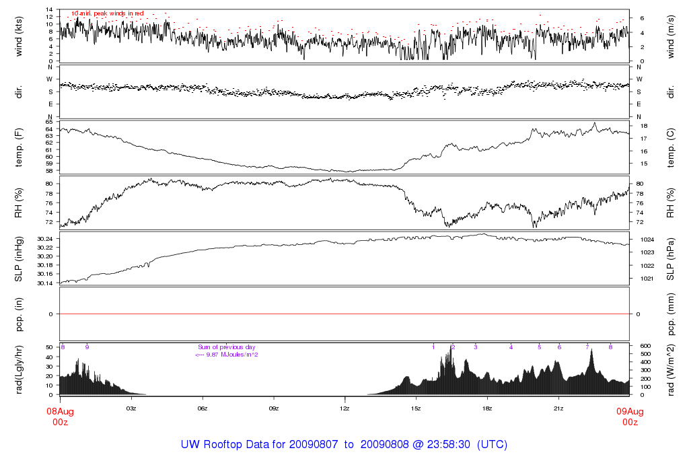The width and height of the screenshot is (689, 471).
Task: Click the 'RH (%)' left axis label
Action: [20, 203]
